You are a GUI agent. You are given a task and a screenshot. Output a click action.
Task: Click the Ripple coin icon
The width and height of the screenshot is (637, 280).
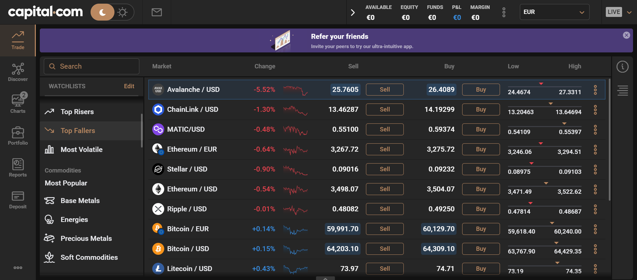tap(158, 209)
